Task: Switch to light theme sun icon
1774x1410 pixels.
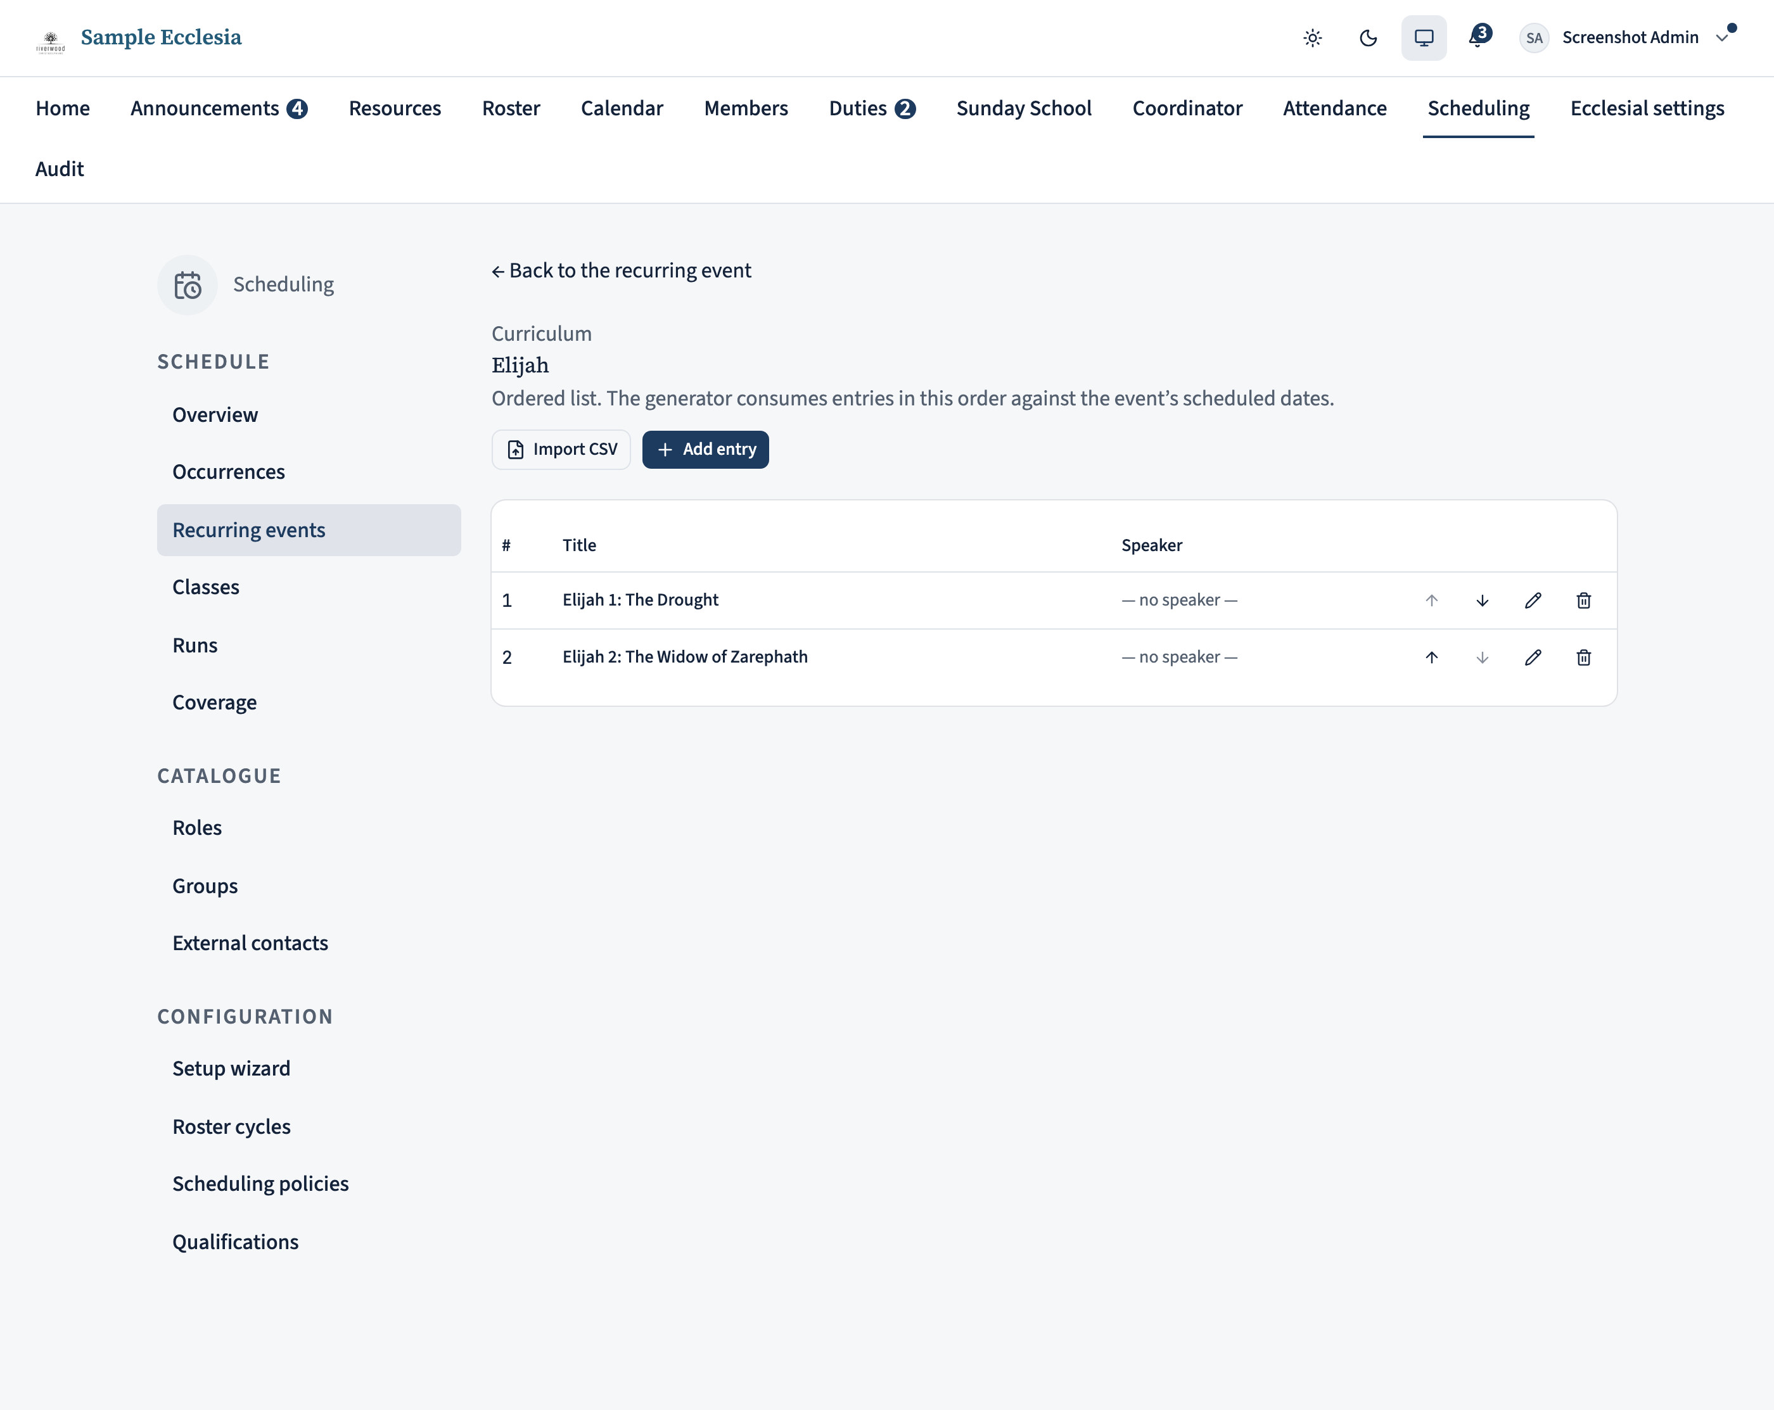Action: [1312, 38]
